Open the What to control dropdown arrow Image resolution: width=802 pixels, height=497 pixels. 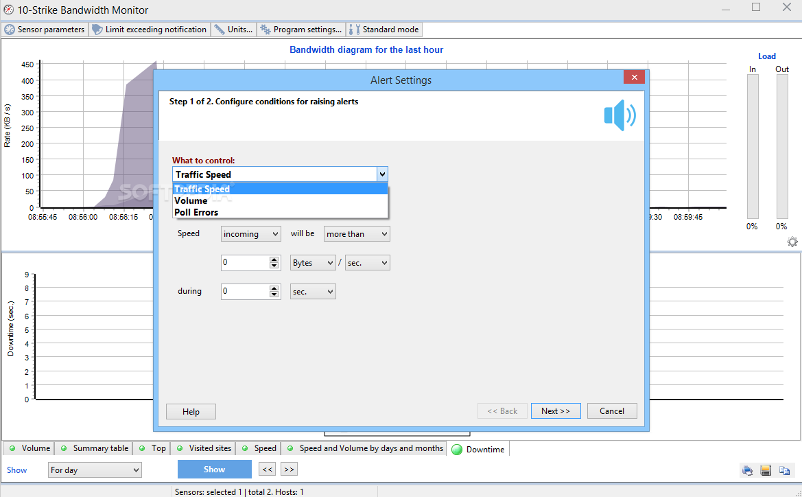382,174
